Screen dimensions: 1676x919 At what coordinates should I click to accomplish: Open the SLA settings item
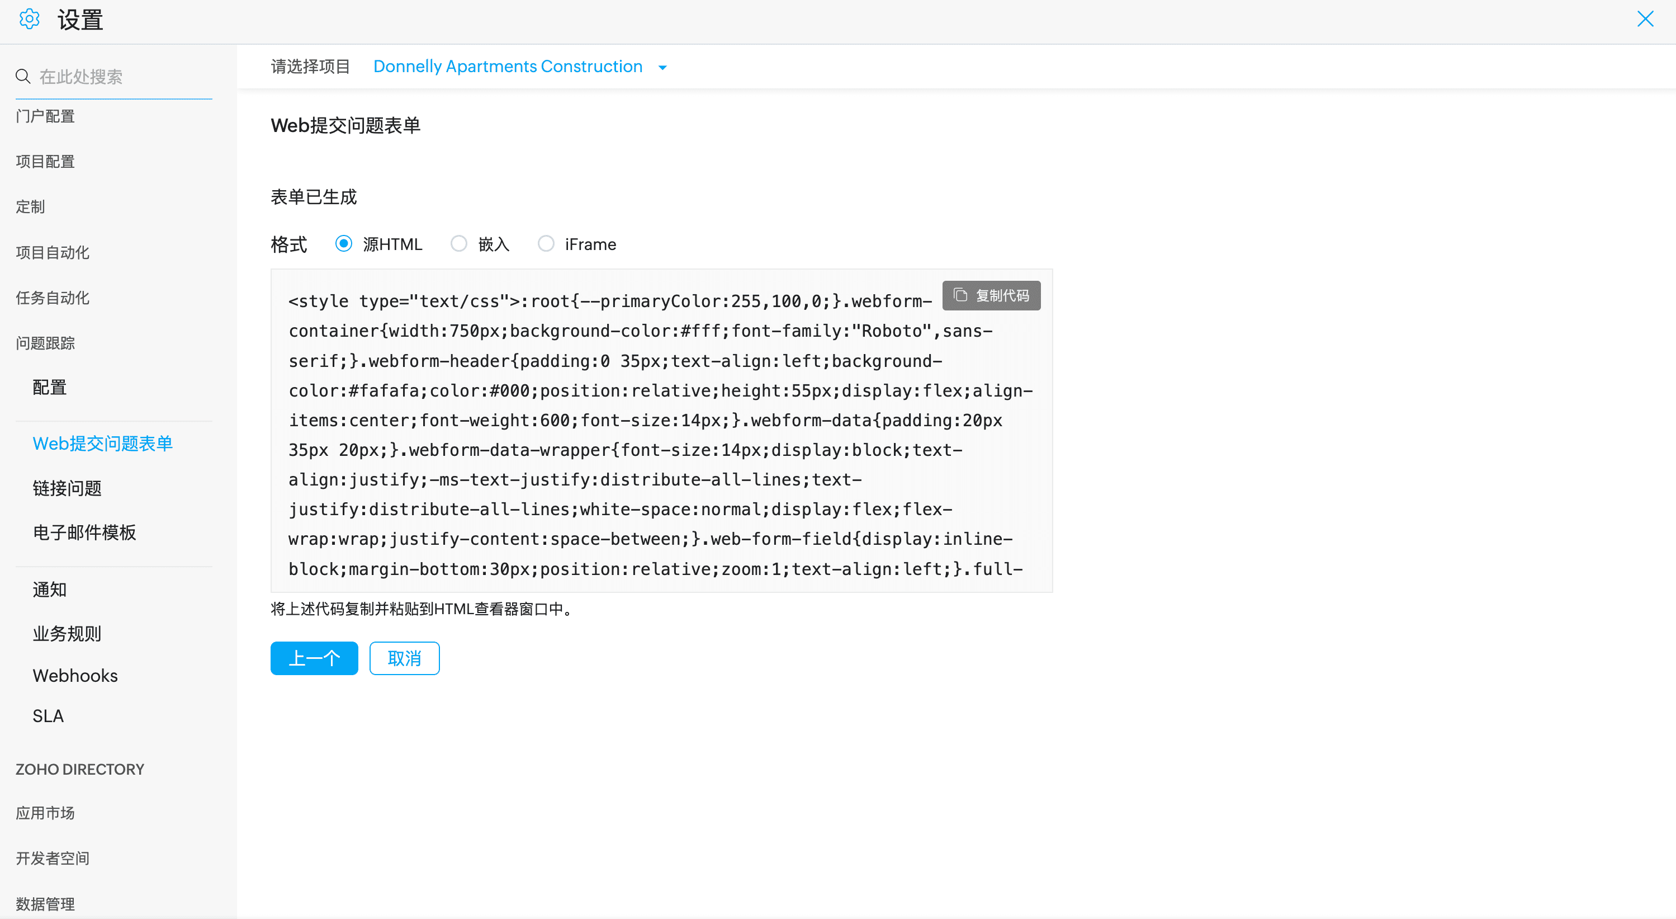point(48,716)
